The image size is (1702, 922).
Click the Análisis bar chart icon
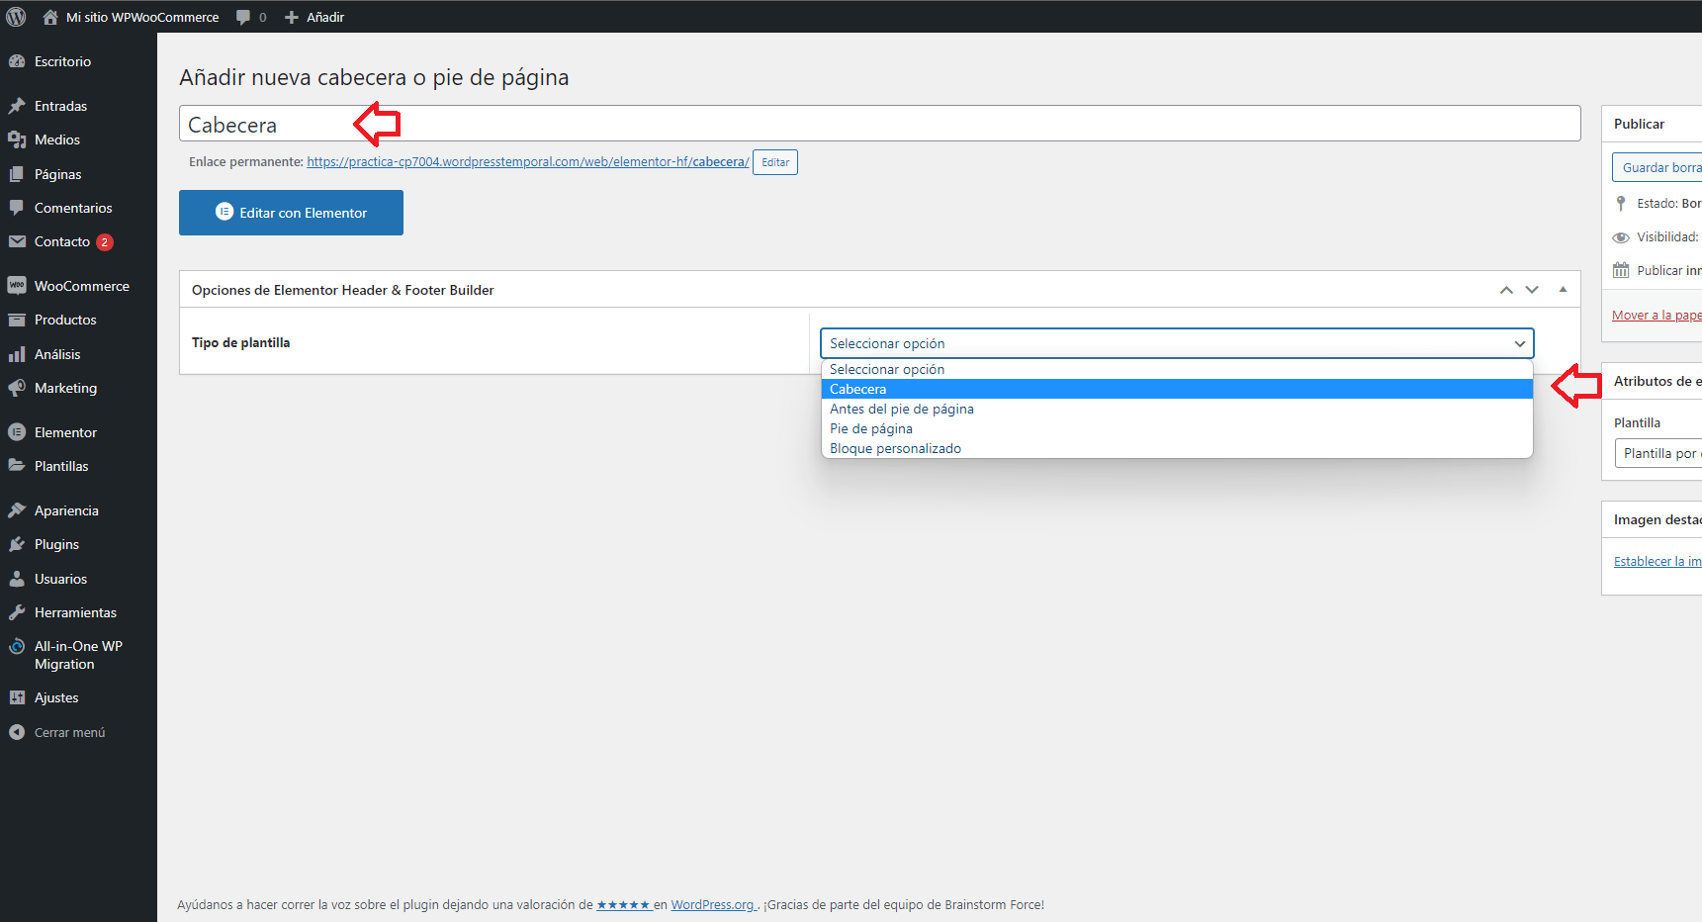tap(17, 354)
